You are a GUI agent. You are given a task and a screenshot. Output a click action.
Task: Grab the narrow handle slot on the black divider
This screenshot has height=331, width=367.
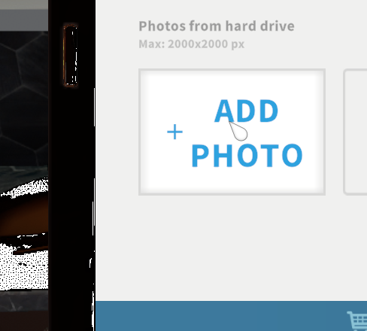click(71, 56)
